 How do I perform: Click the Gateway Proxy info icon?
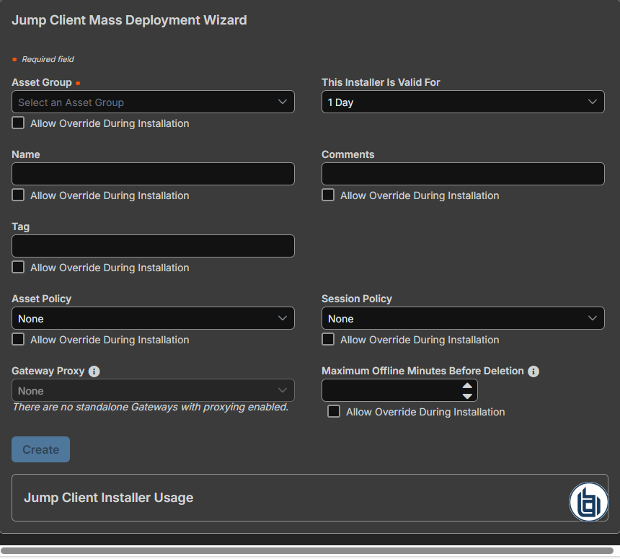[94, 371]
